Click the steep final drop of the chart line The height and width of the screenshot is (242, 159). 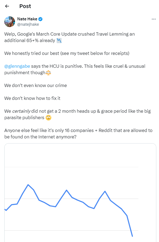(130, 226)
